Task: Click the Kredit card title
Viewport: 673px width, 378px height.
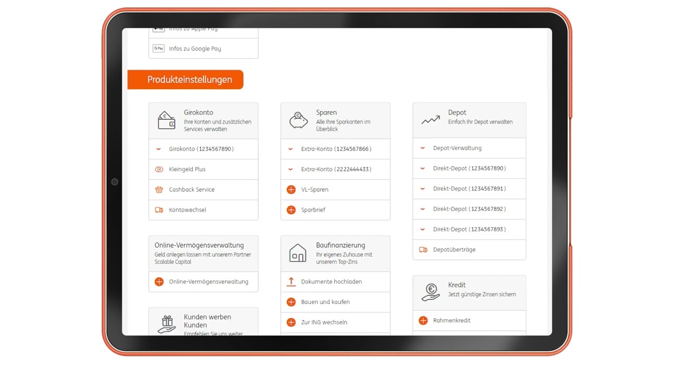Action: click(457, 285)
